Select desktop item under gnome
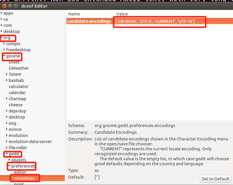This screenshot has height=185, width=233. [17, 117]
